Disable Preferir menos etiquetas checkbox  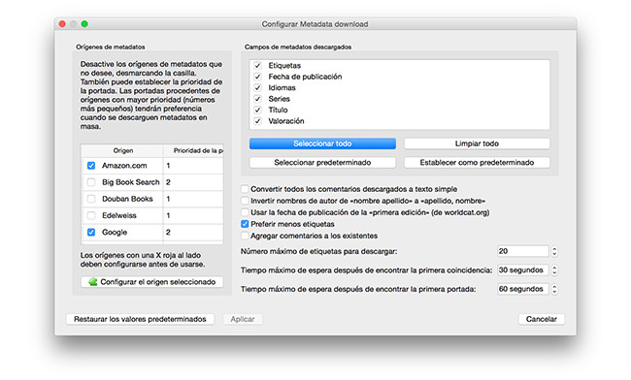tap(245, 224)
